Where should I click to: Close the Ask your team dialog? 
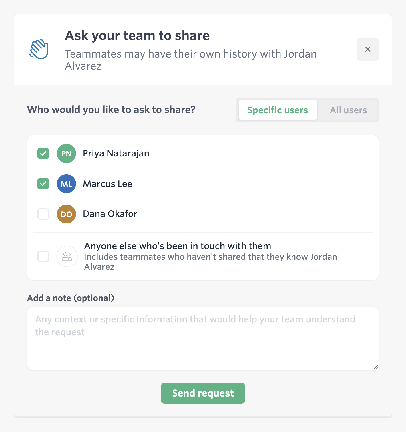(x=368, y=49)
